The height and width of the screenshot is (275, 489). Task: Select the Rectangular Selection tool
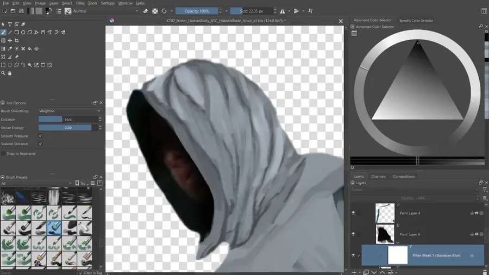[3, 65]
